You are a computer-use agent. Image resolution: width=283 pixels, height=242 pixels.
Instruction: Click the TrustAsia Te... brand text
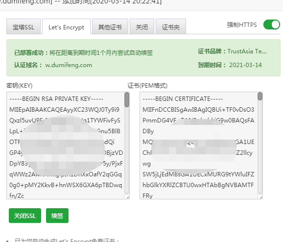click(x=247, y=51)
